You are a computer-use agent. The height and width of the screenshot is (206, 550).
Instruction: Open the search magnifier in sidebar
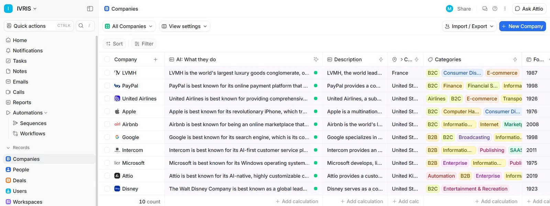pyautogui.click(x=81, y=26)
